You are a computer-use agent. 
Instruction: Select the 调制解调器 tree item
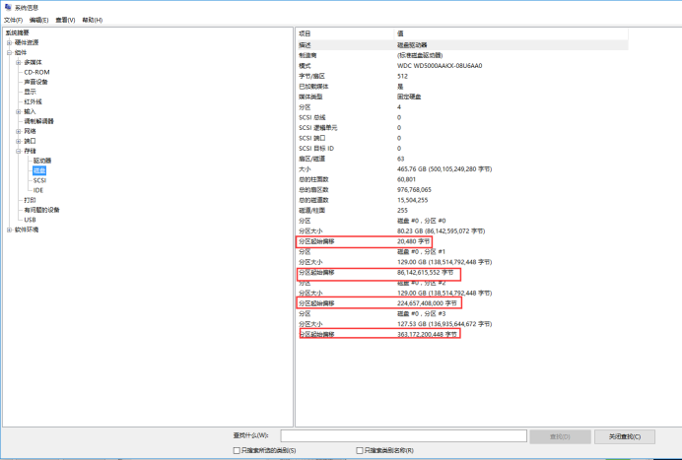click(38, 121)
